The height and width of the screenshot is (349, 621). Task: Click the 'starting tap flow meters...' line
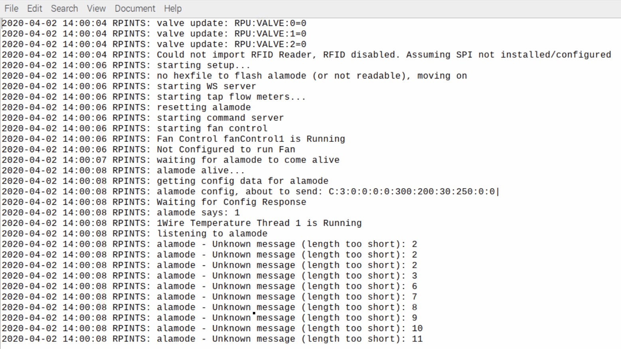tap(154, 97)
